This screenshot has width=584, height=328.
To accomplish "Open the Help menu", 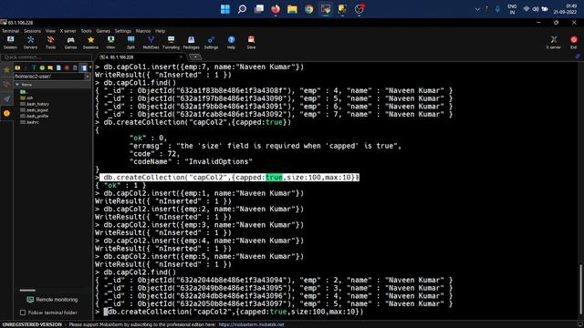I will (161, 31).
